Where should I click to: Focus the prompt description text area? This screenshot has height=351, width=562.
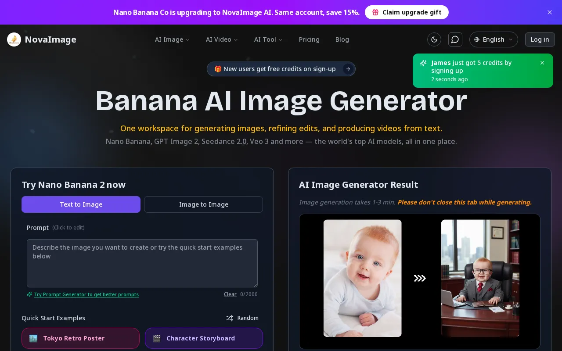click(142, 263)
